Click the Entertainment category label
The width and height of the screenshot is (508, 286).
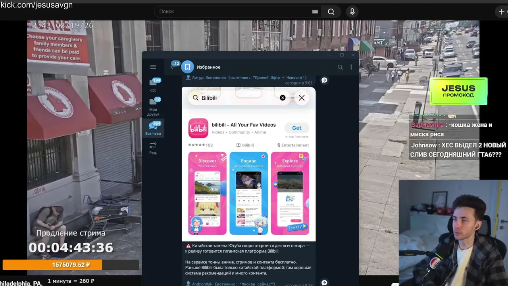point(293,145)
